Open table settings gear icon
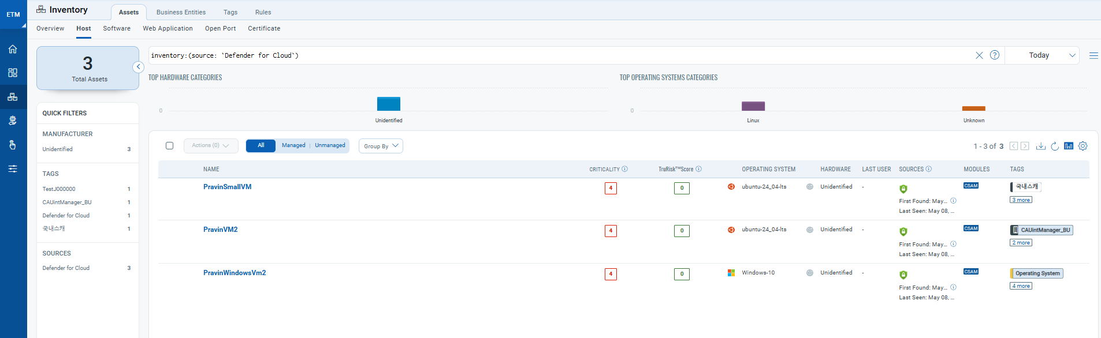The height and width of the screenshot is (338, 1101). click(x=1083, y=146)
